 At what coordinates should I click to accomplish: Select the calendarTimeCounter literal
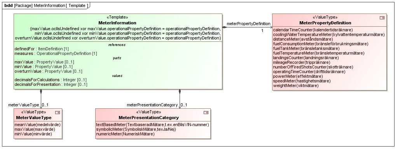pos(313,30)
